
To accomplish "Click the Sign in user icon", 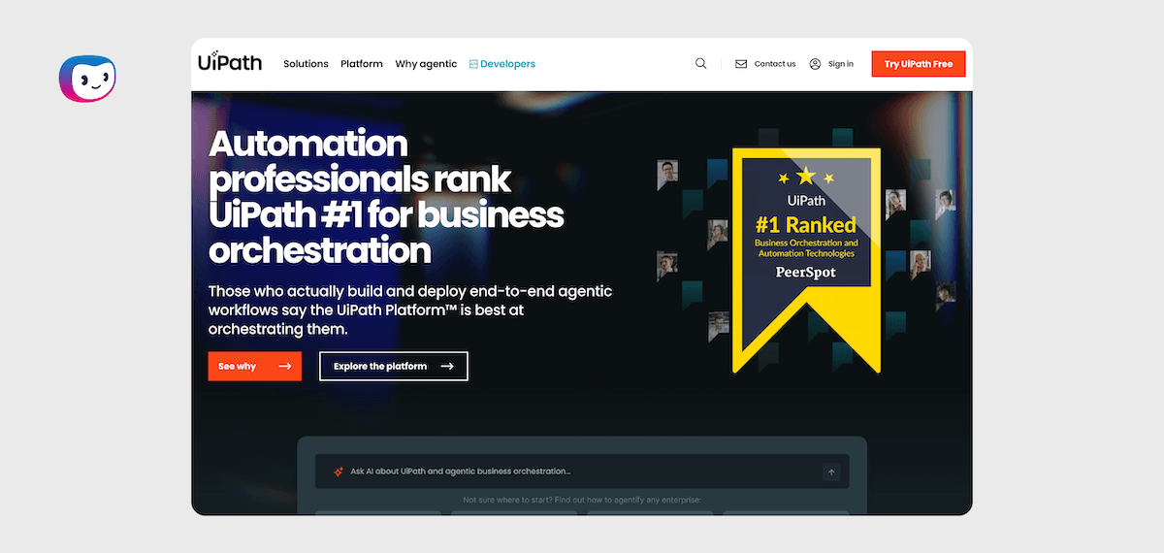I will pyautogui.click(x=815, y=64).
